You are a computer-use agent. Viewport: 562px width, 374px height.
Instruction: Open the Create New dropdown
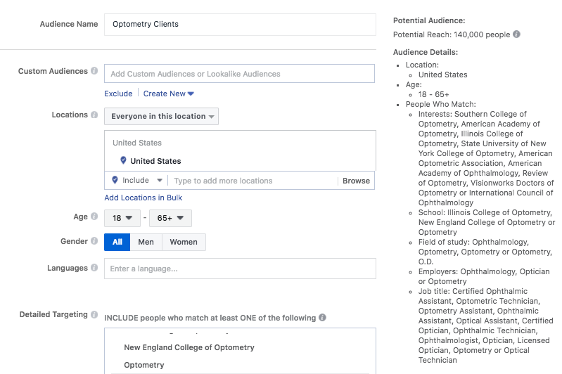click(x=168, y=93)
